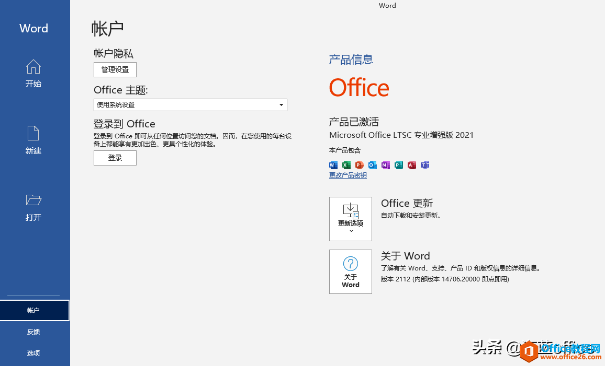Open the 关于 Word about button
The image size is (605, 366).
pos(350,271)
